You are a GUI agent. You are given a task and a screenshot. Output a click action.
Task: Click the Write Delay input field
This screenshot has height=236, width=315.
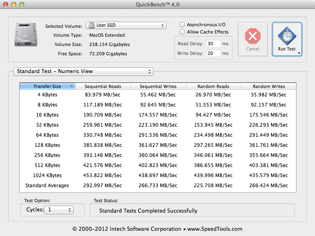point(214,53)
